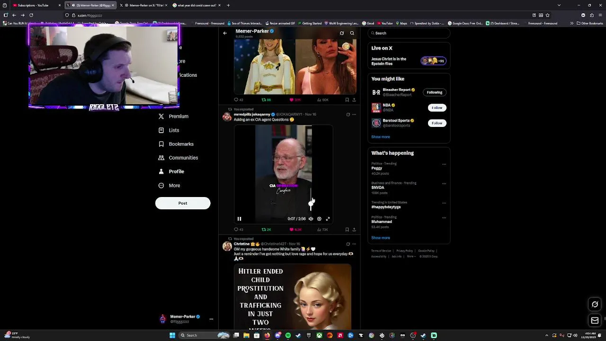Mute the CIA video with speaker icon
Image resolution: width=606 pixels, height=341 pixels.
click(311, 219)
